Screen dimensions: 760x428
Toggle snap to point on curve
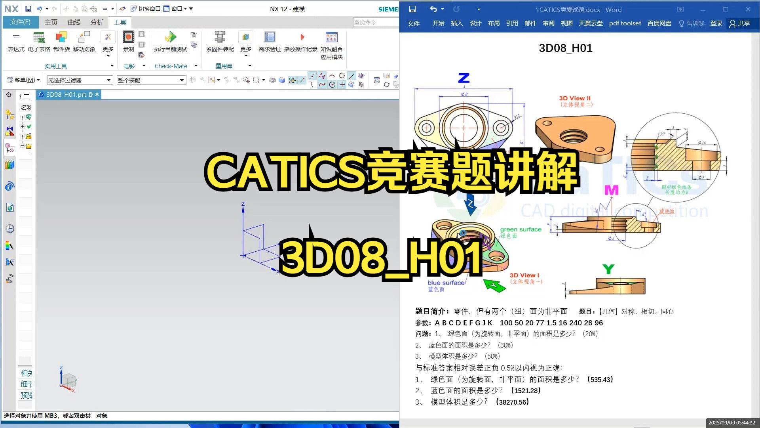[351, 76]
